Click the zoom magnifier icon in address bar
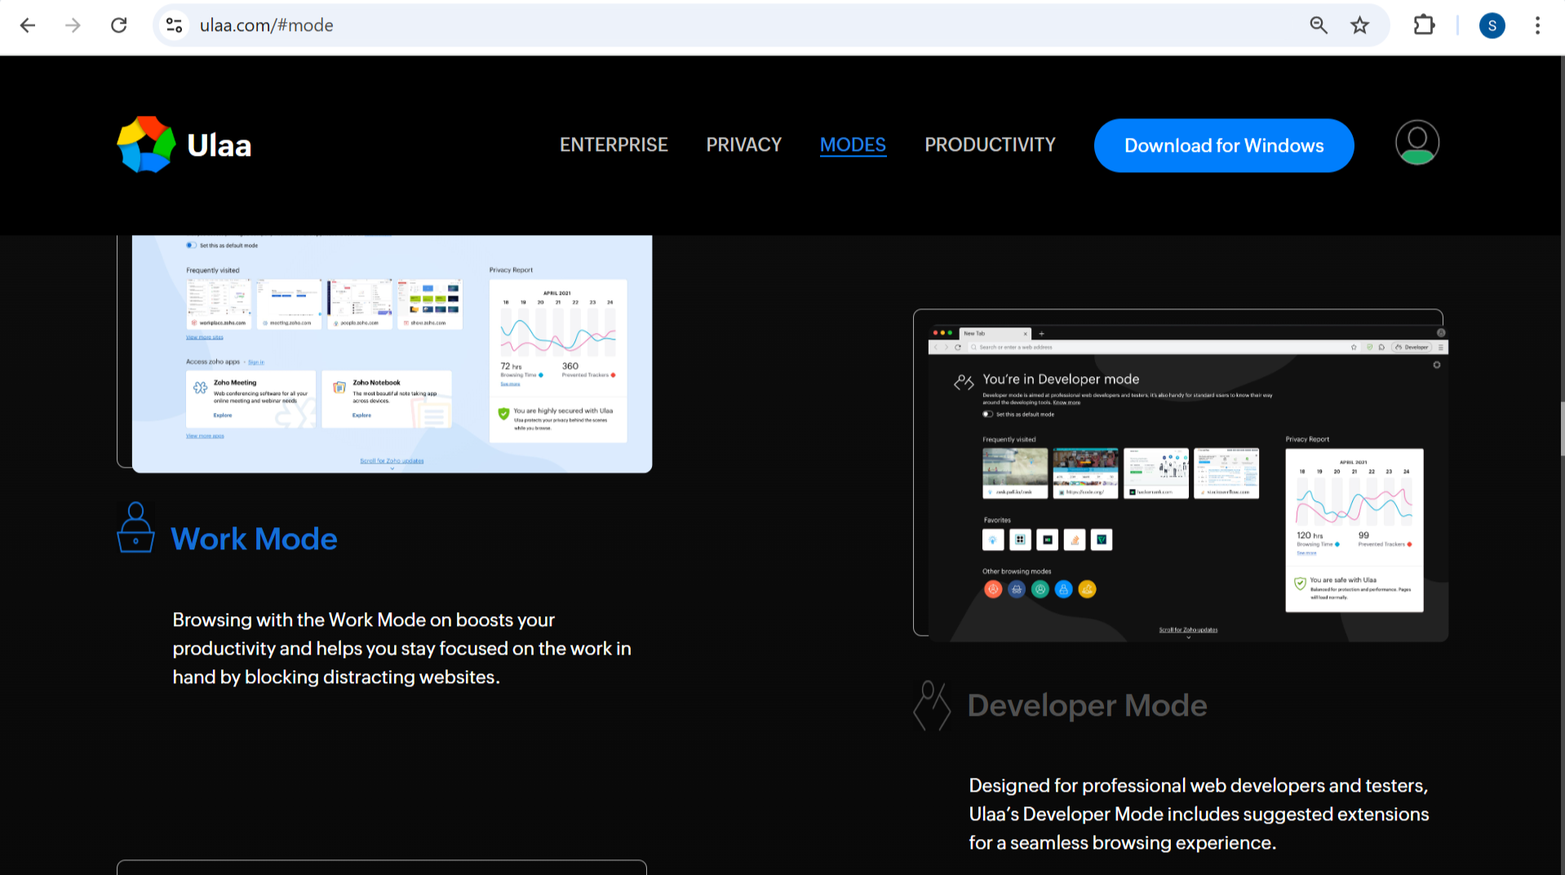The width and height of the screenshot is (1565, 875). 1319,25
